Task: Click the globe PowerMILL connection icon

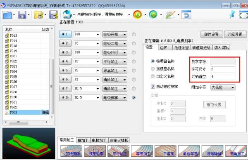Action: [67, 15]
